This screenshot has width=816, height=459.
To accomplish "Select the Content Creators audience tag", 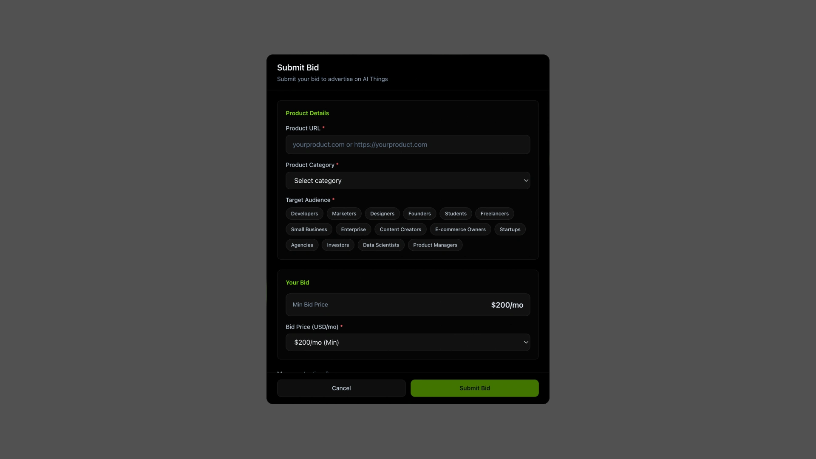I will click(x=400, y=229).
